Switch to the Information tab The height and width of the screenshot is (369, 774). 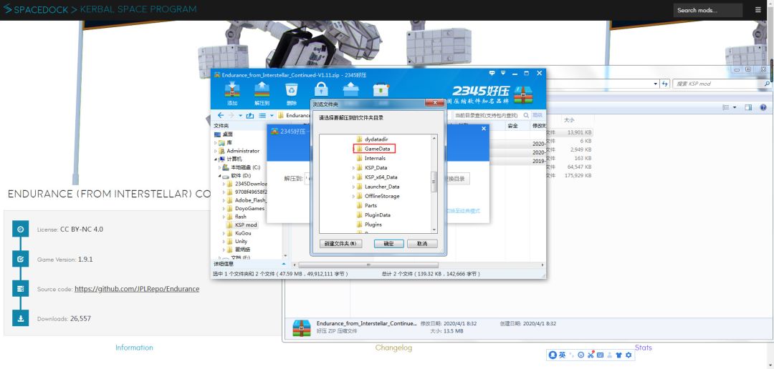pyautogui.click(x=134, y=348)
